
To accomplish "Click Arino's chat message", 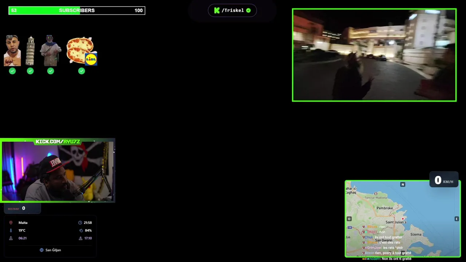I will 387,253.
